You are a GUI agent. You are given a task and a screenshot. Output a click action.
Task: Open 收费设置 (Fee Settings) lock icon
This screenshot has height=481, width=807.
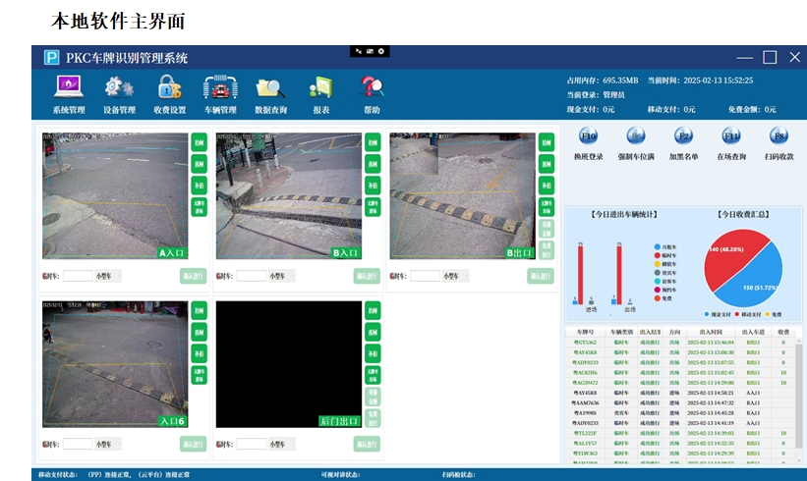tap(169, 89)
